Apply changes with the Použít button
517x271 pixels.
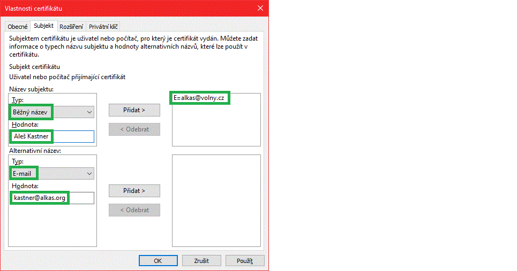coord(244,261)
